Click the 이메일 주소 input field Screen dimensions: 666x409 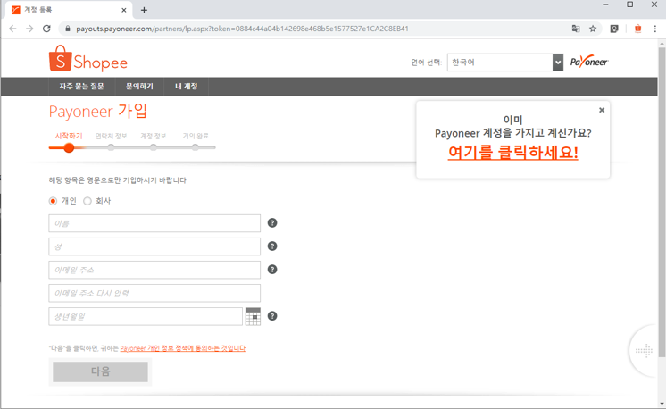coord(154,270)
